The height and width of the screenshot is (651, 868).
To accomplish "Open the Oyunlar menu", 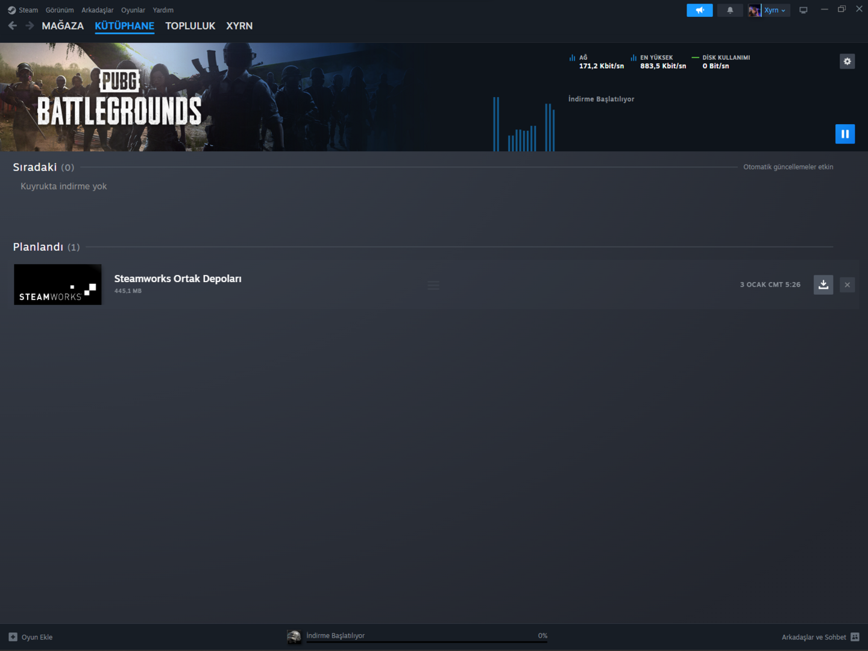I will pos(133,10).
